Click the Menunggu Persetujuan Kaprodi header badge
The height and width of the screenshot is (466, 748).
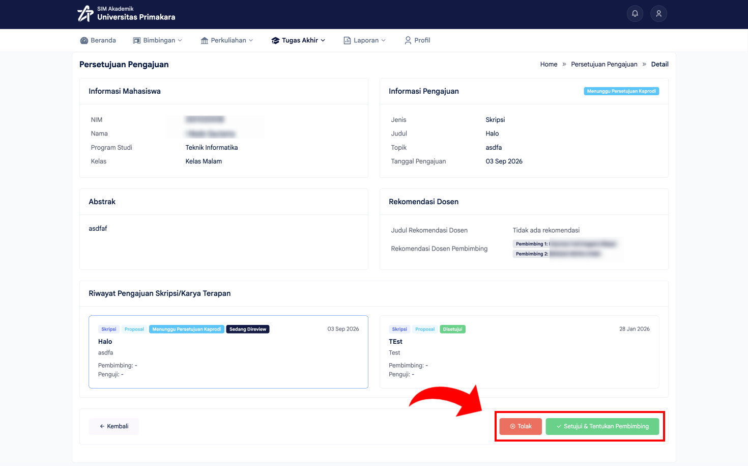[x=621, y=91]
